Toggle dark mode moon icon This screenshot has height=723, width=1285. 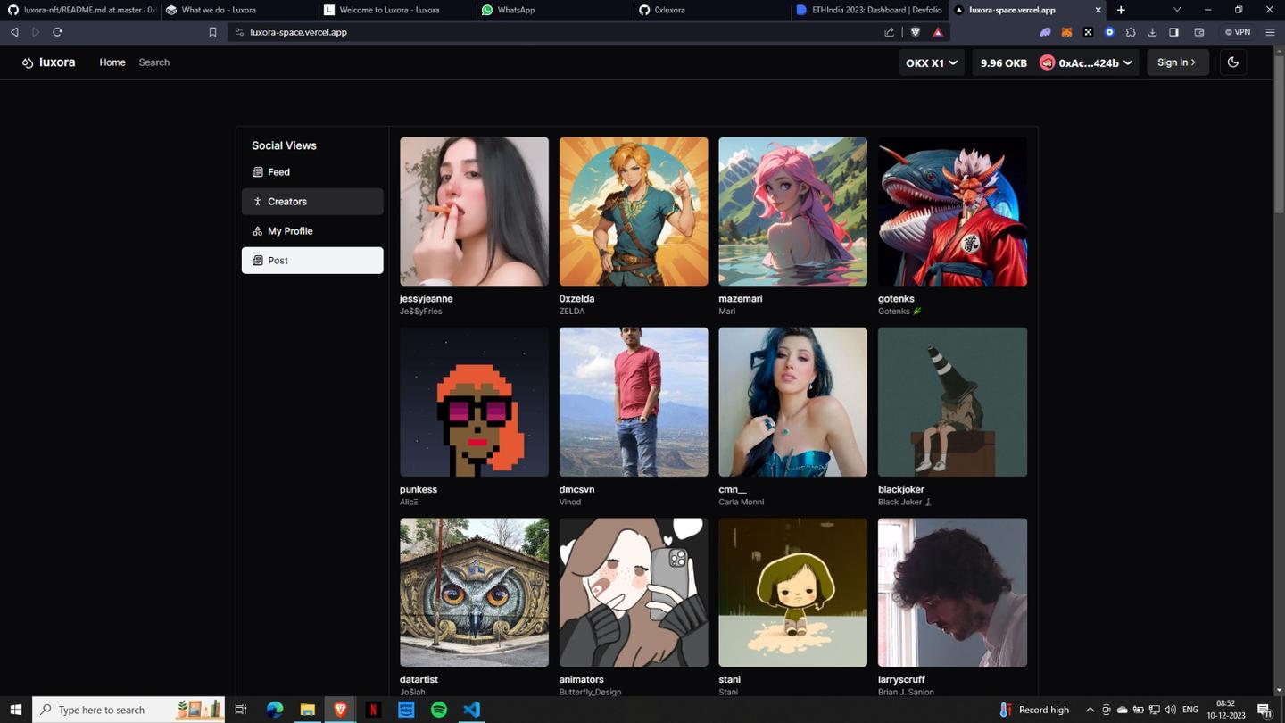(1233, 62)
